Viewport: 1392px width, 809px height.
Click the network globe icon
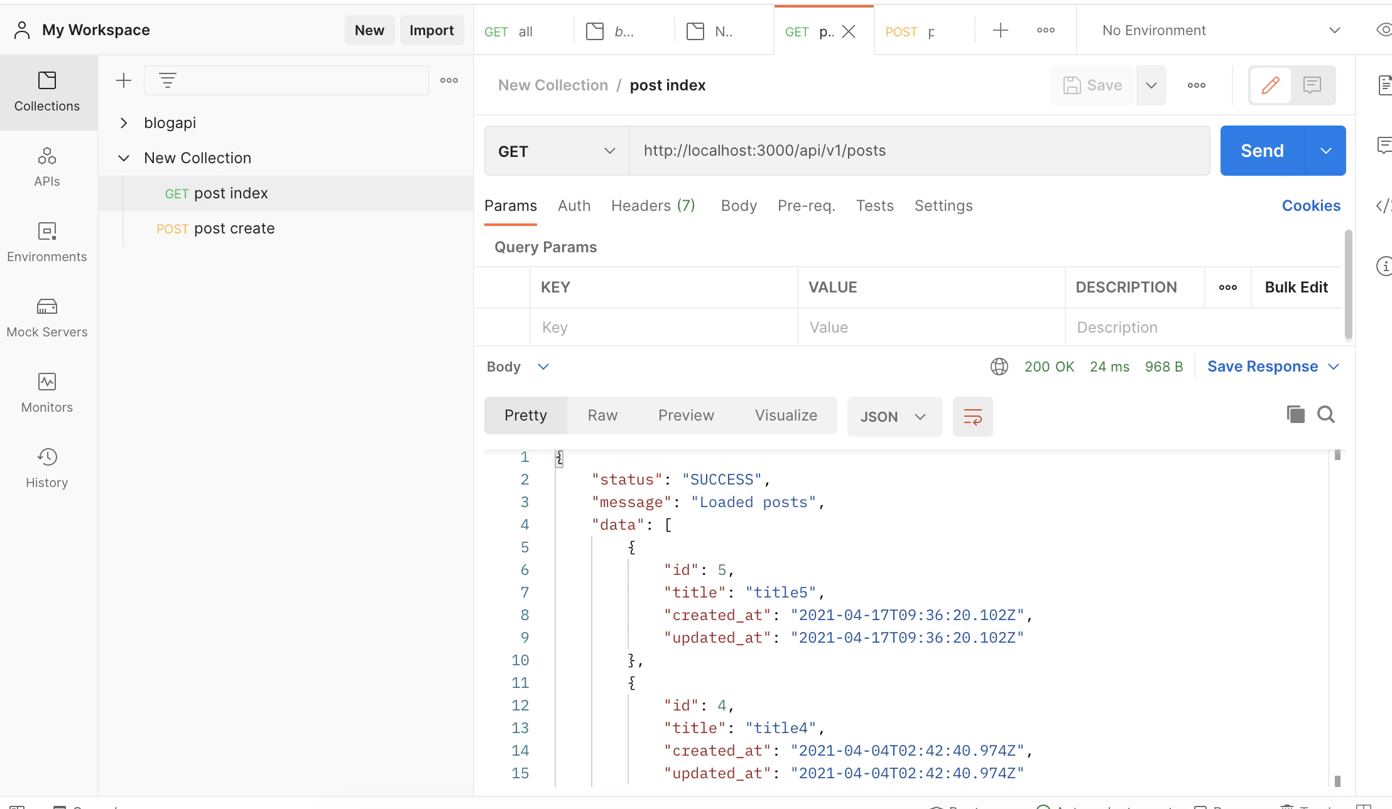coord(999,367)
